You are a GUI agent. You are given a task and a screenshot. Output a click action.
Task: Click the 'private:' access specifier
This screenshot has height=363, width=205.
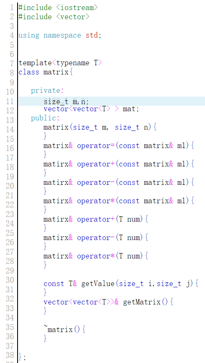[x=47, y=90]
